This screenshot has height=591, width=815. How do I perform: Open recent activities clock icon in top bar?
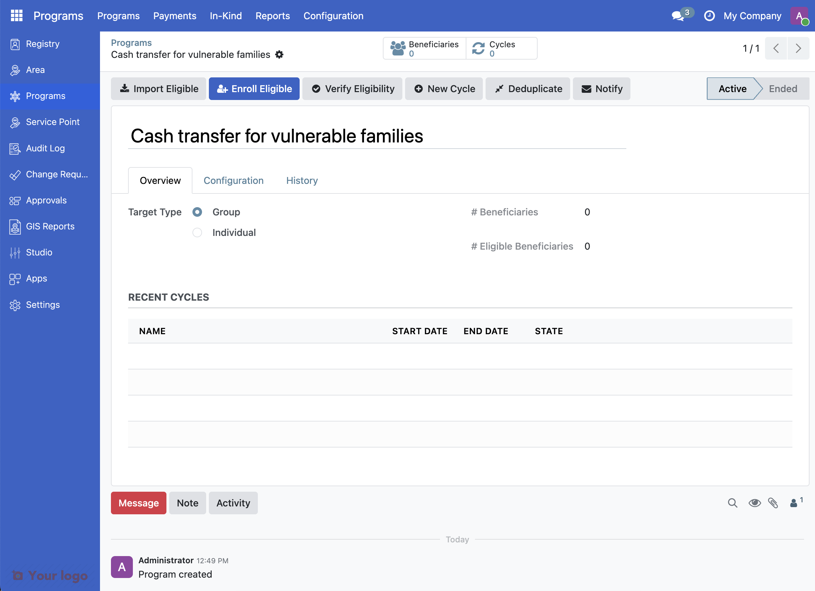pos(709,16)
